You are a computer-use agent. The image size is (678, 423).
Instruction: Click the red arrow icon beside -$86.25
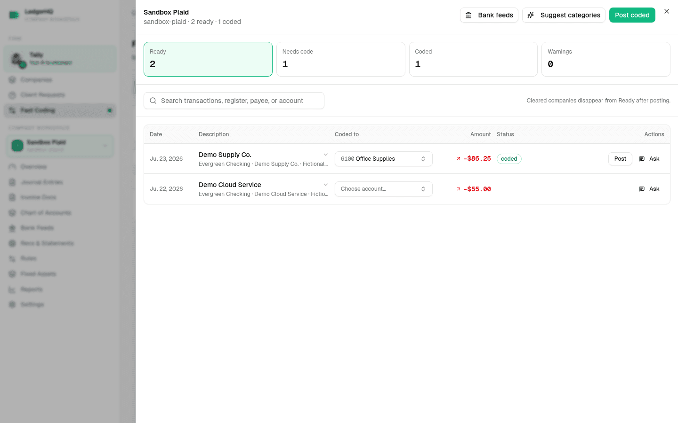coord(459,158)
